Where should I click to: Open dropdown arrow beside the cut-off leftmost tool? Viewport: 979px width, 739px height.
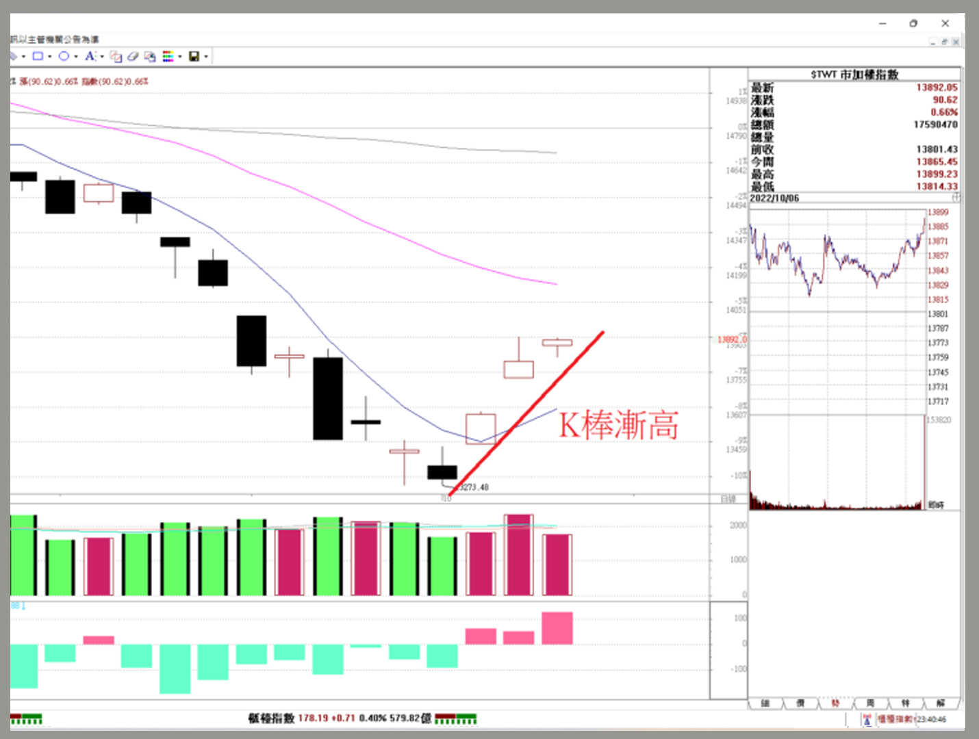[x=23, y=57]
